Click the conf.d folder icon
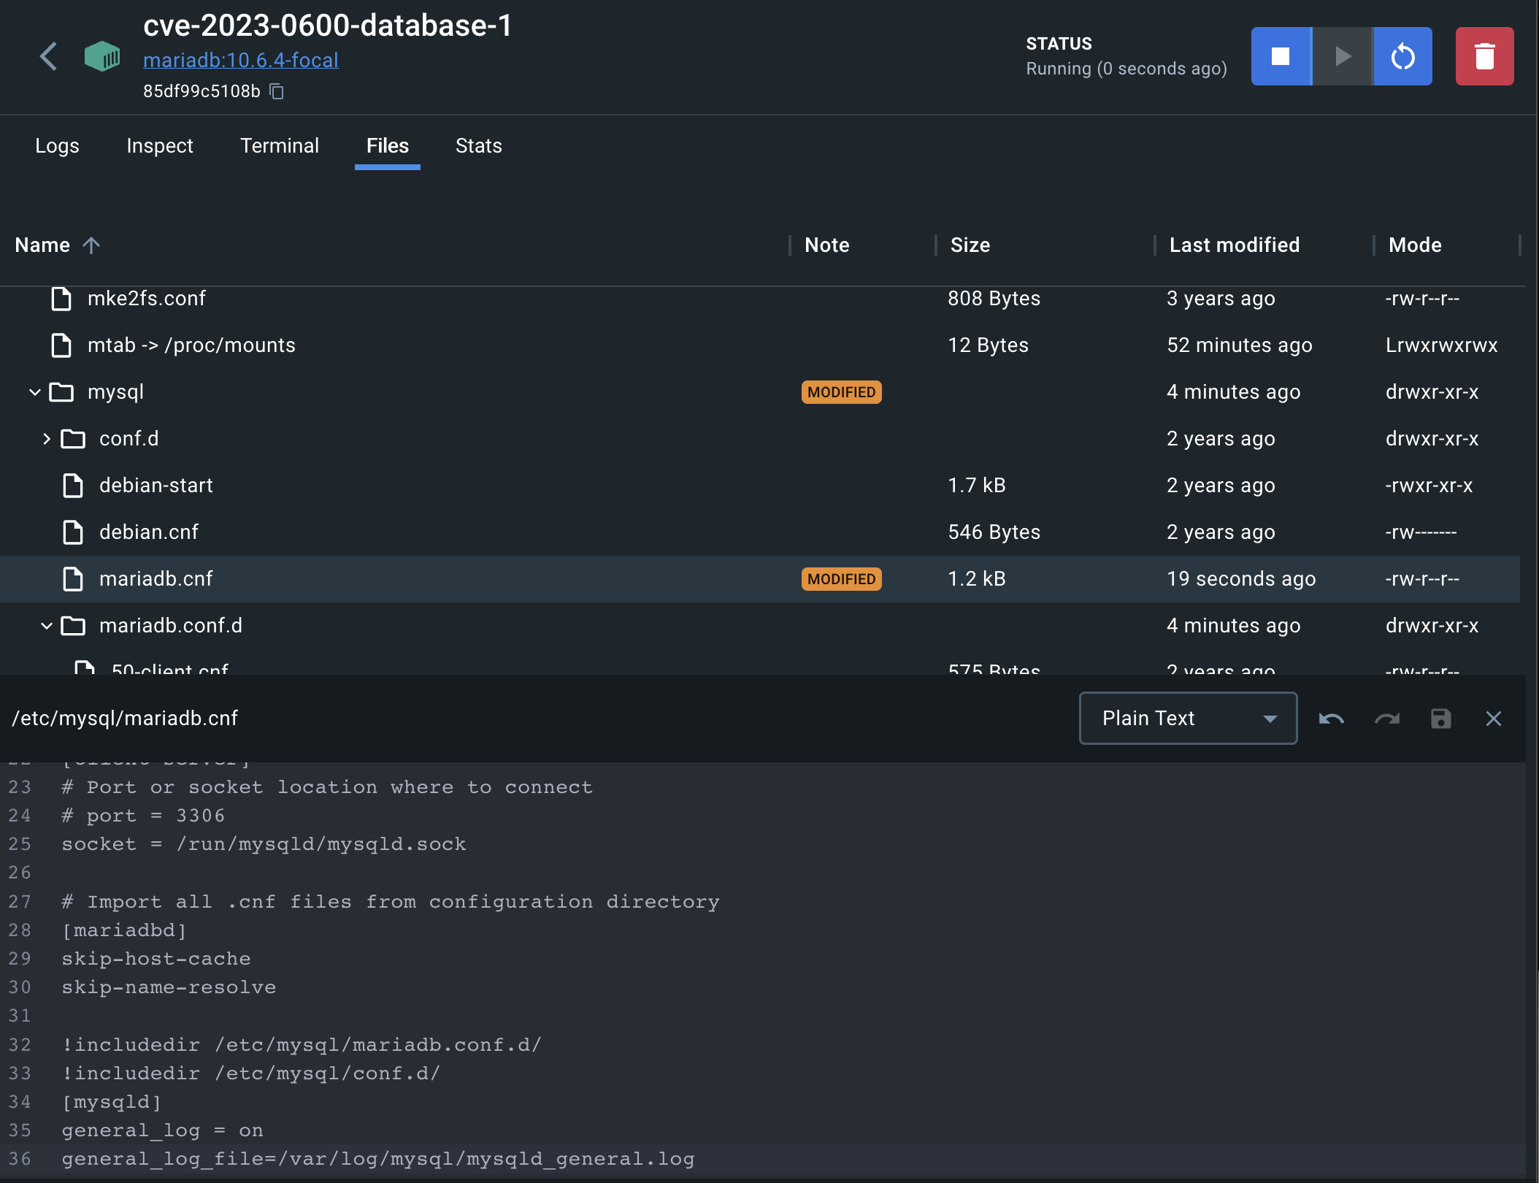 [73, 439]
